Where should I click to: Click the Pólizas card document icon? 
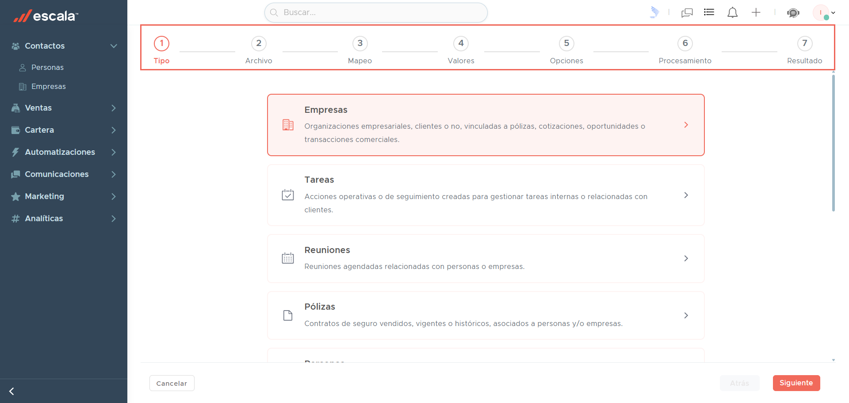click(288, 315)
